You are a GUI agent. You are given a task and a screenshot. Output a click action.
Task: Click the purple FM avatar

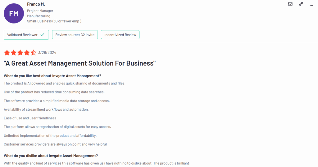coord(14,13)
